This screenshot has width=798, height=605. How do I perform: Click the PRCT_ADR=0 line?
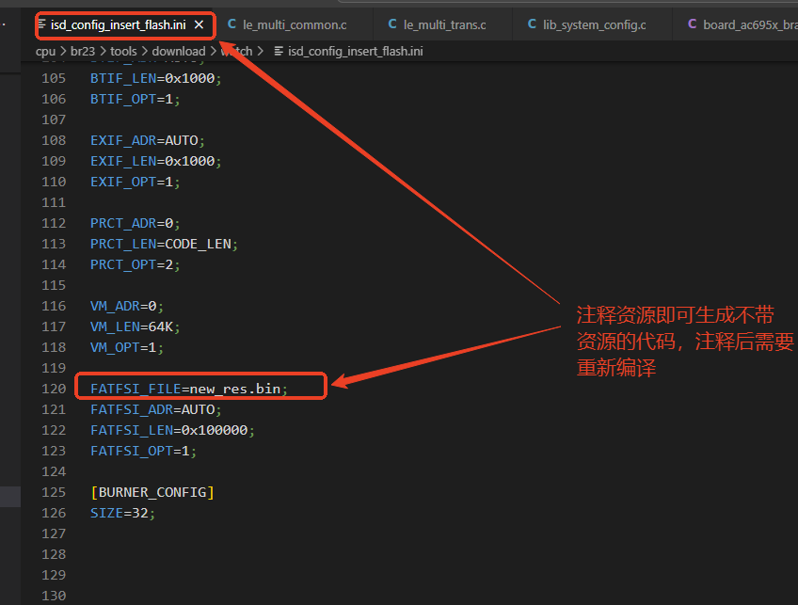pos(135,223)
